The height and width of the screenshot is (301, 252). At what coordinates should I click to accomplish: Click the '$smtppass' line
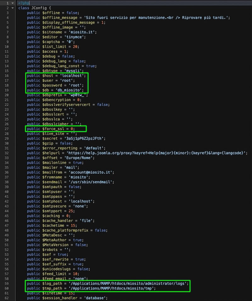(51, 197)
